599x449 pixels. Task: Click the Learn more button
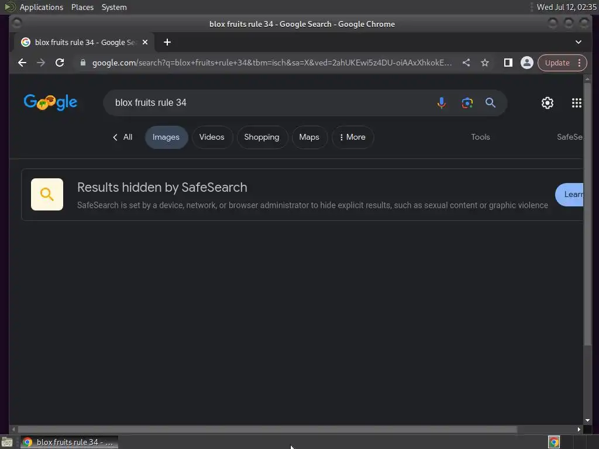[x=569, y=194]
